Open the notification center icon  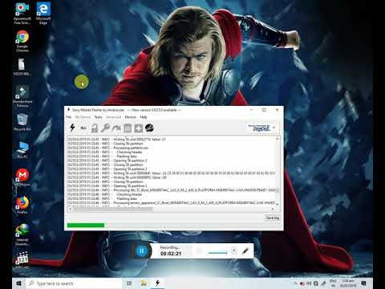coord(363,283)
